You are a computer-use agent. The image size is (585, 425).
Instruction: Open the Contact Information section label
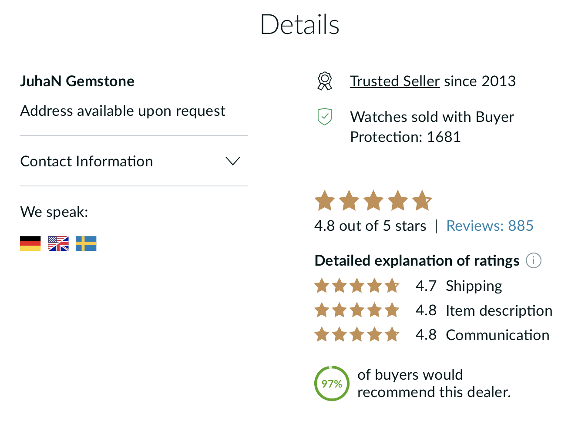[x=87, y=161]
